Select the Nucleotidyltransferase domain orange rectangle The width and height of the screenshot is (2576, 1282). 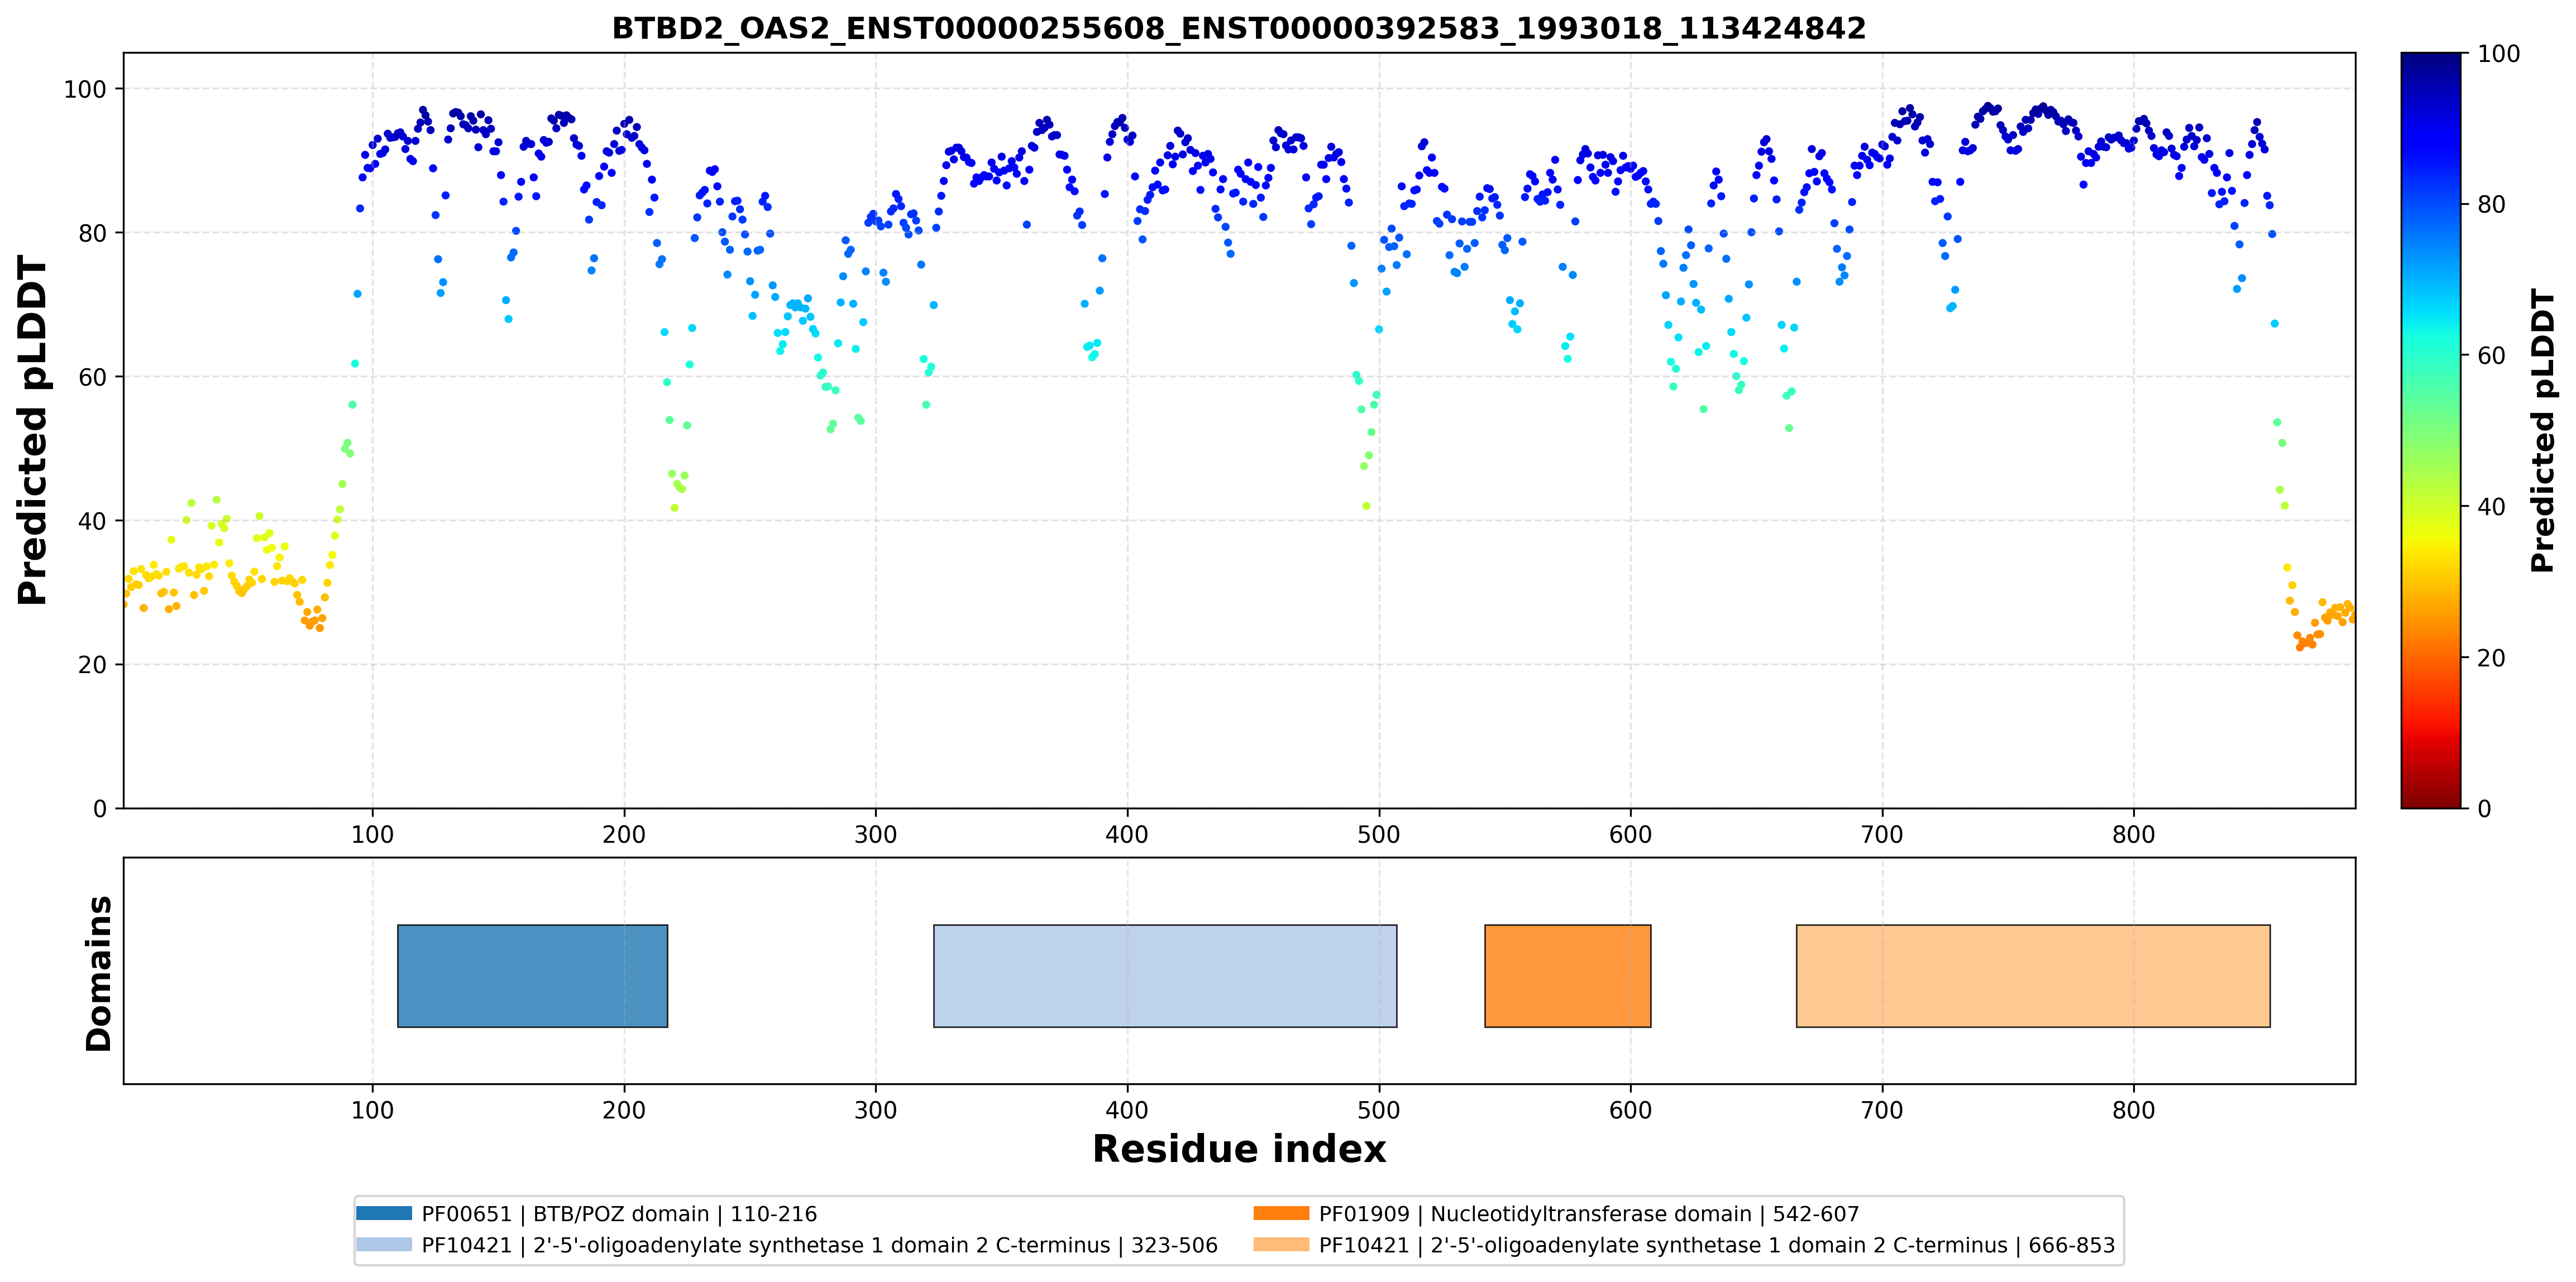1567,975
